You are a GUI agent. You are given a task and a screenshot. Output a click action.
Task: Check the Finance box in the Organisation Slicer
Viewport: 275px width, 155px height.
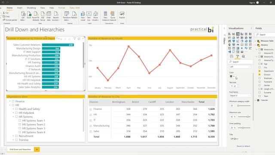13,102
